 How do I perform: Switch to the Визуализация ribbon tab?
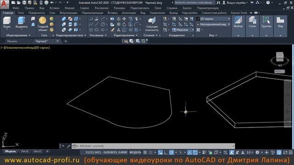click(68, 13)
